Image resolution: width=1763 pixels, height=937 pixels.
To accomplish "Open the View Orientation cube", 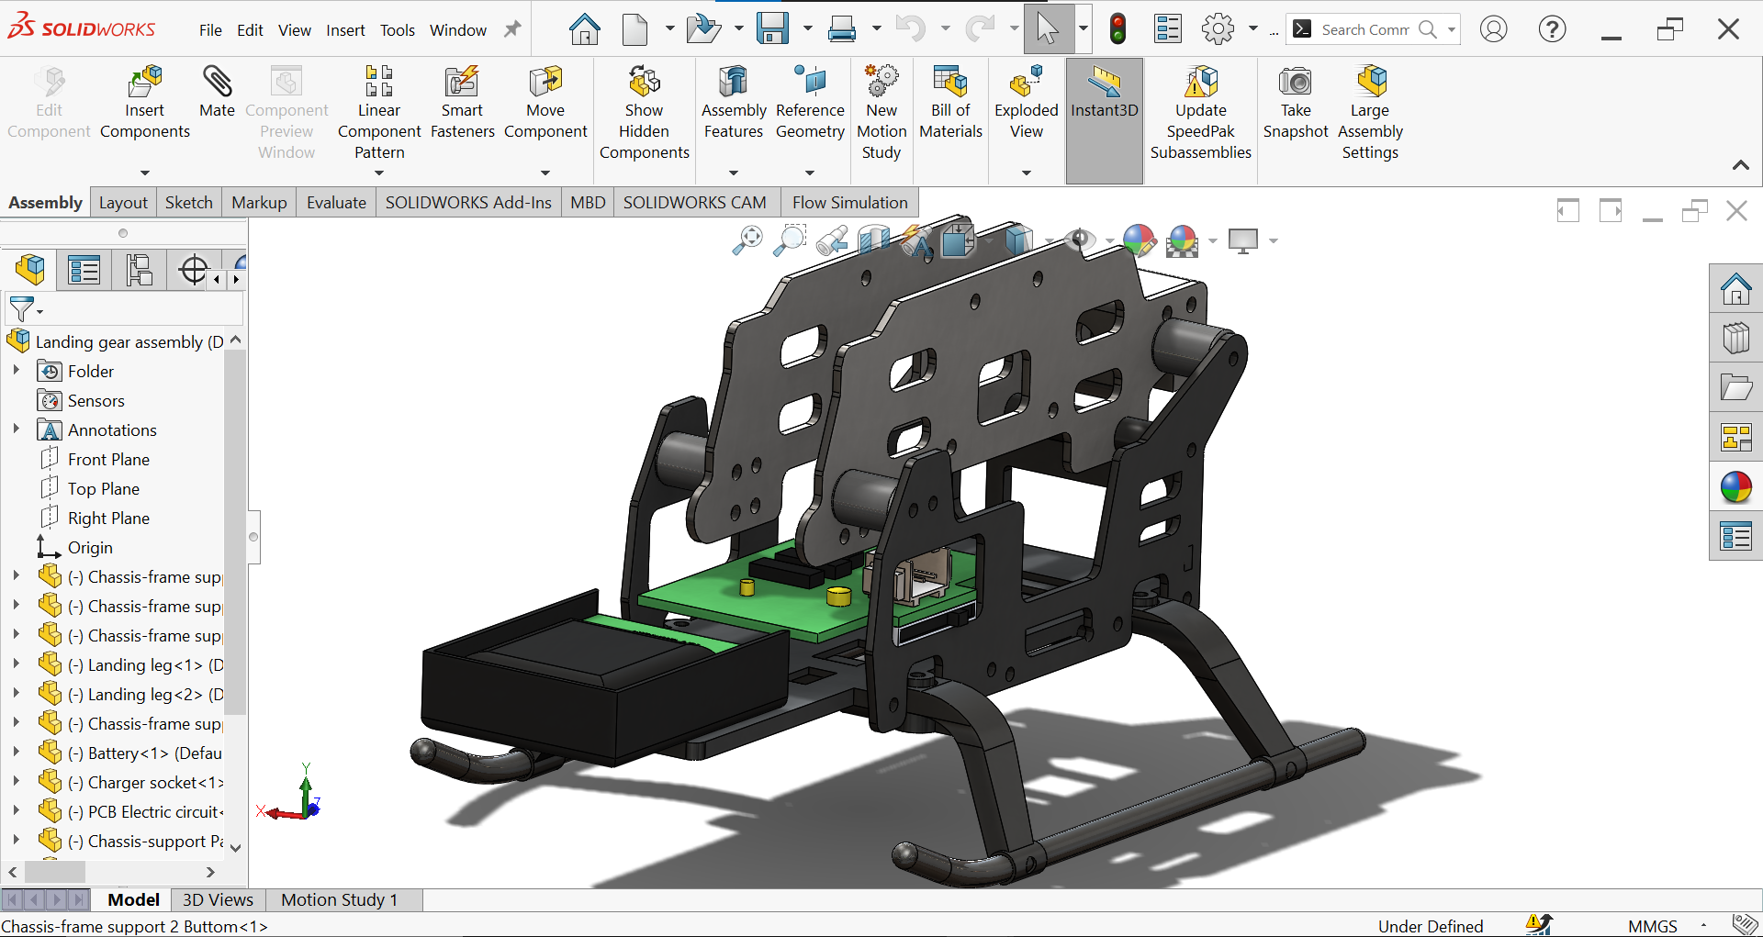I will [958, 240].
